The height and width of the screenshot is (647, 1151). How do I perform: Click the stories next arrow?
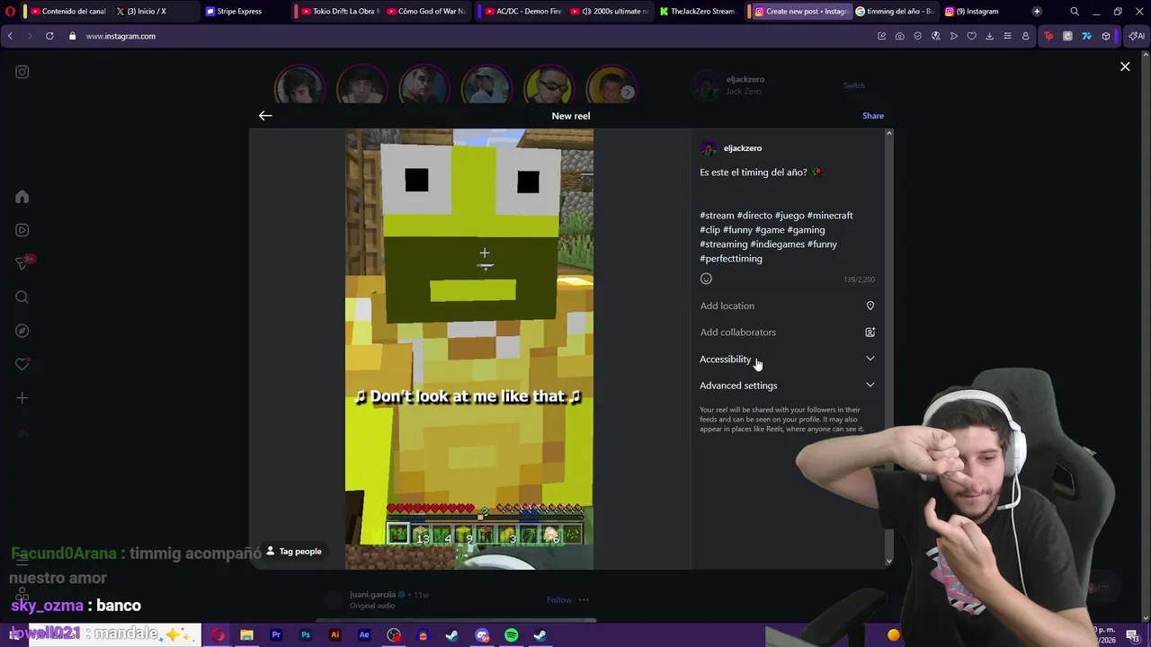click(628, 92)
